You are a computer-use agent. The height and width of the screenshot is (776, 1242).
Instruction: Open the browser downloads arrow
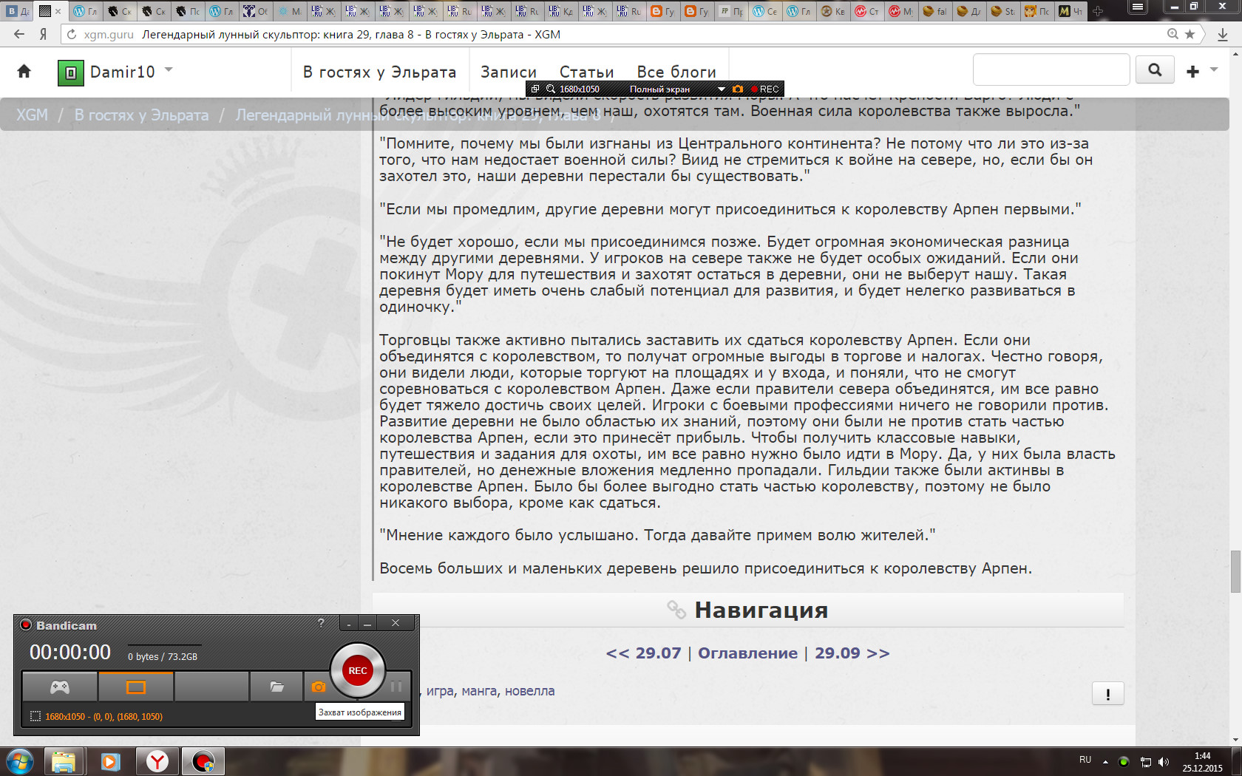(x=1223, y=34)
